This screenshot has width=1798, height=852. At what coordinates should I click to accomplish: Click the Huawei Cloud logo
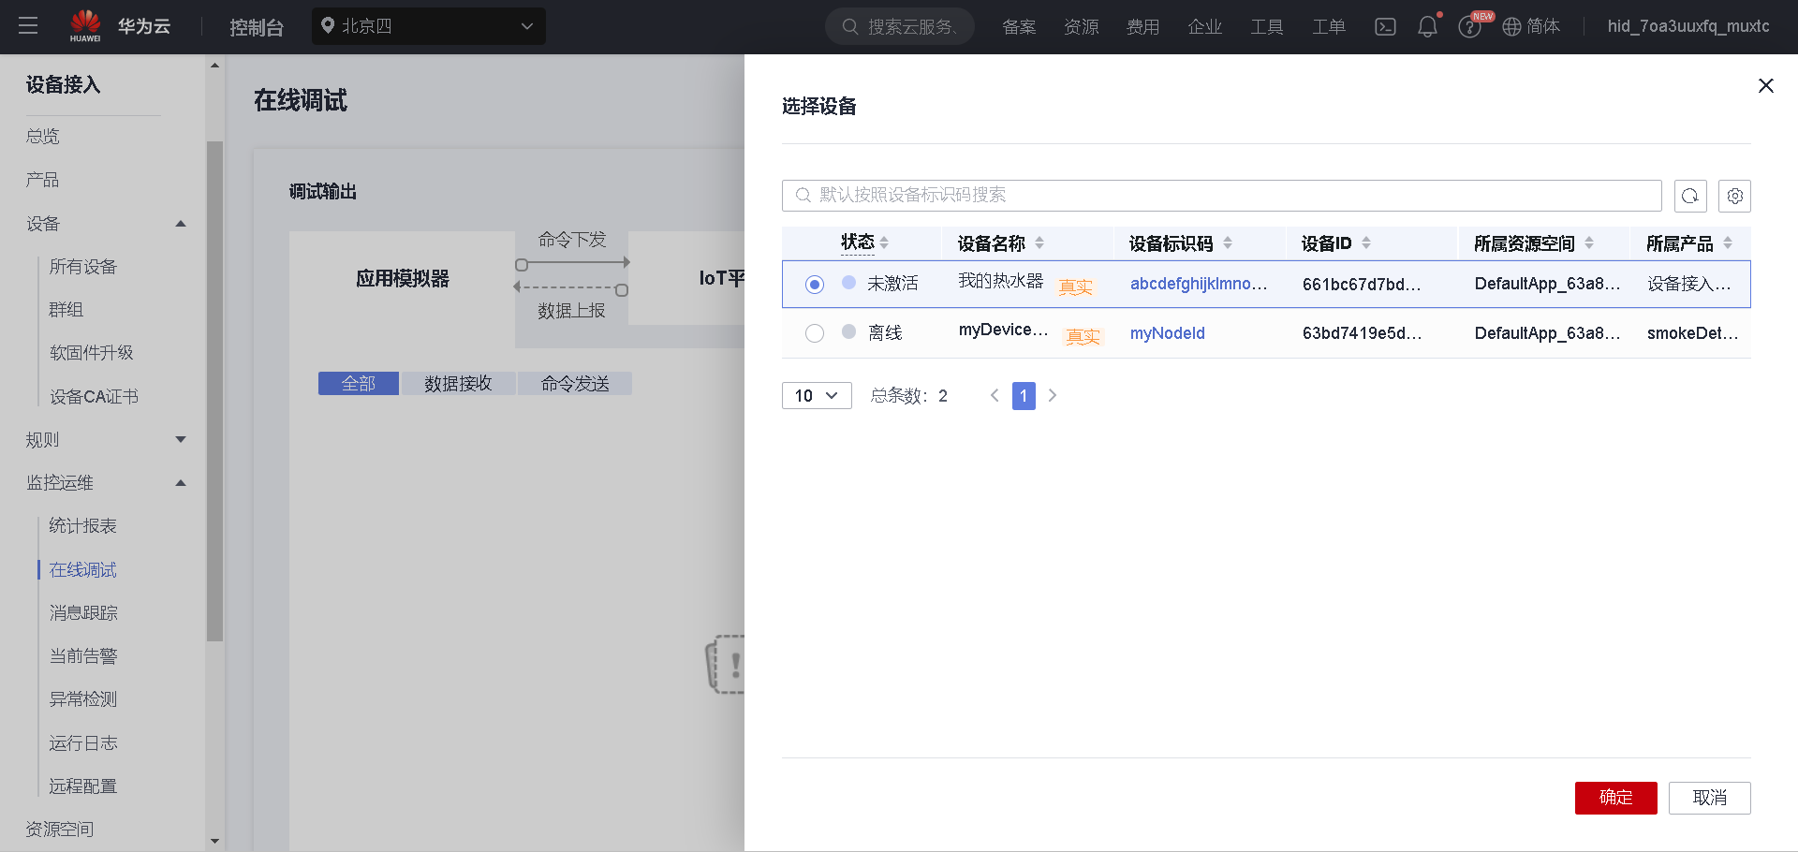click(x=120, y=26)
